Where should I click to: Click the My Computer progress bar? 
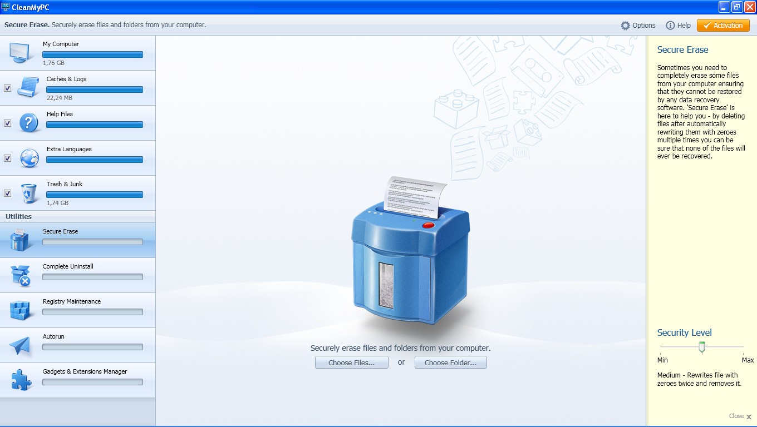(92, 54)
